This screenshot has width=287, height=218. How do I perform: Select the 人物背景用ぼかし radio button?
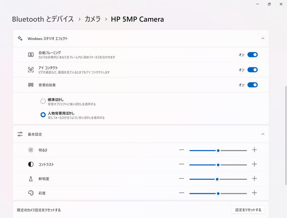click(x=43, y=115)
